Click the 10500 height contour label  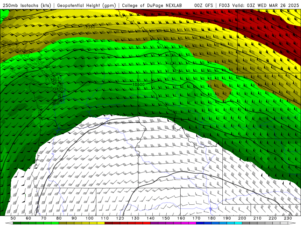coord(138,84)
